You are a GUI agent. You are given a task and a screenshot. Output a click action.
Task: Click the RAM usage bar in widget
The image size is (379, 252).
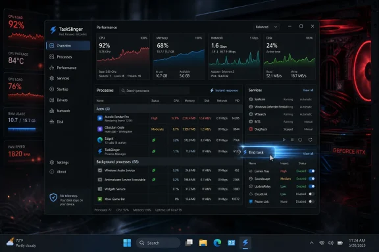point(22,129)
